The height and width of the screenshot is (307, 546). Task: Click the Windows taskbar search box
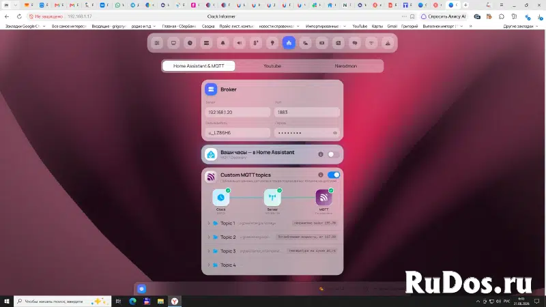click(x=63, y=301)
